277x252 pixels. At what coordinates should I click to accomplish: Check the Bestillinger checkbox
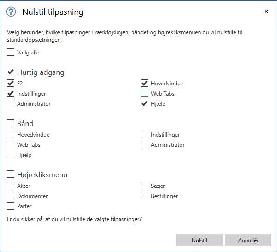145,196
